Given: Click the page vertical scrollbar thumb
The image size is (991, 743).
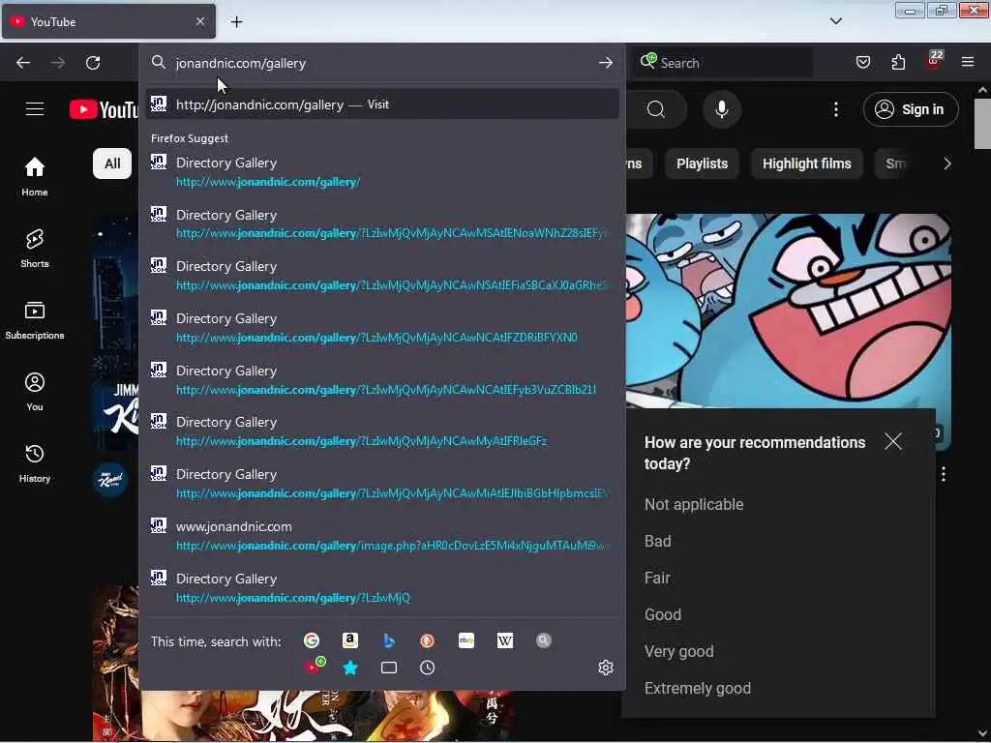Looking at the screenshot, I should pyautogui.click(x=982, y=123).
